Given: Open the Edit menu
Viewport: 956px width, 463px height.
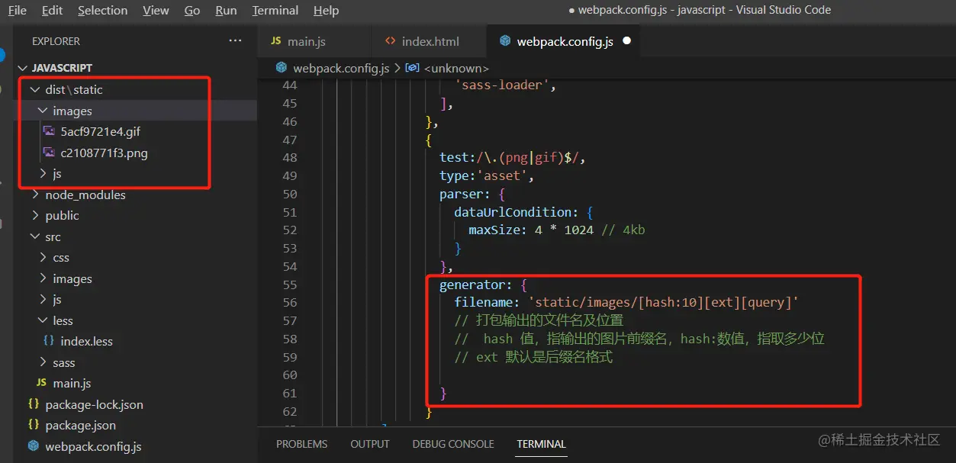Looking at the screenshot, I should coord(52,10).
